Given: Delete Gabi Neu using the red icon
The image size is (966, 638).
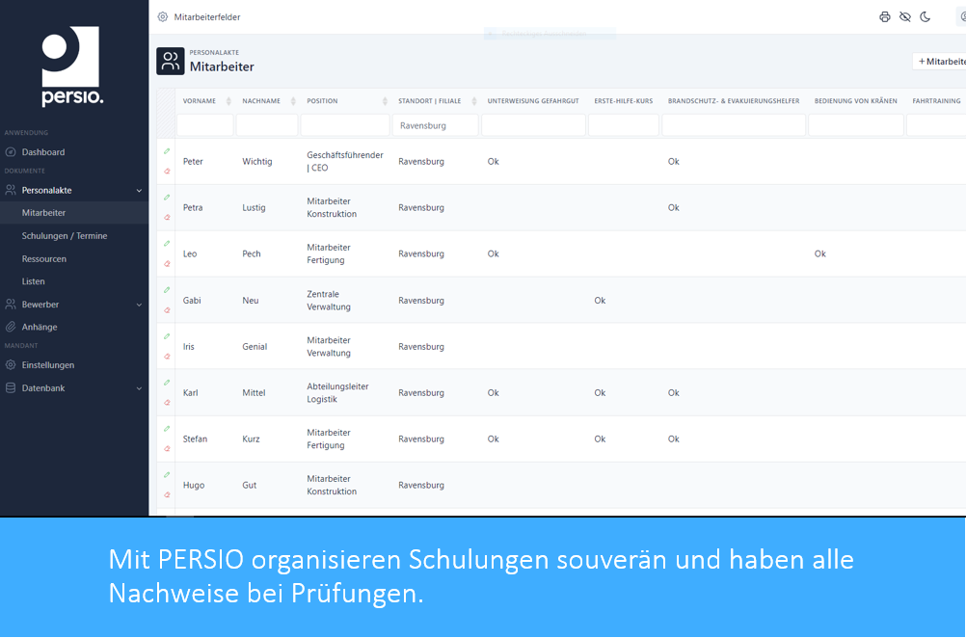Looking at the screenshot, I should 167,310.
